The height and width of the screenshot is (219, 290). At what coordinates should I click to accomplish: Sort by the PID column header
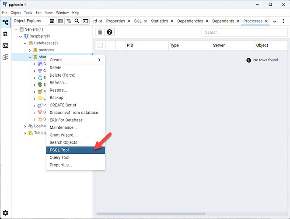point(147,46)
